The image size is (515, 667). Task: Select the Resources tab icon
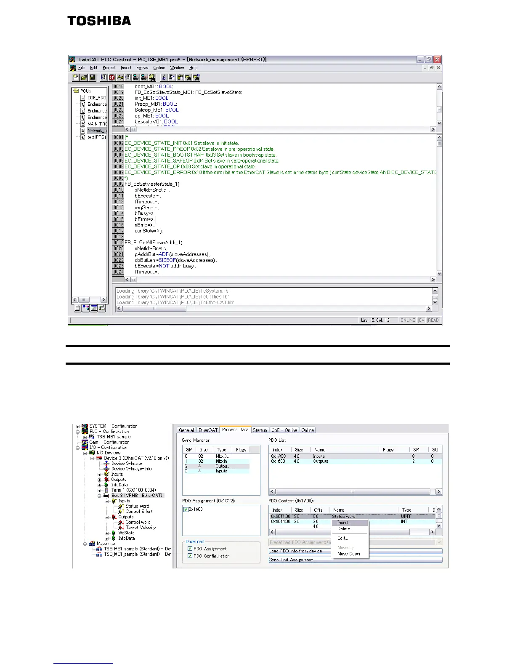pyautogui.click(x=102, y=308)
